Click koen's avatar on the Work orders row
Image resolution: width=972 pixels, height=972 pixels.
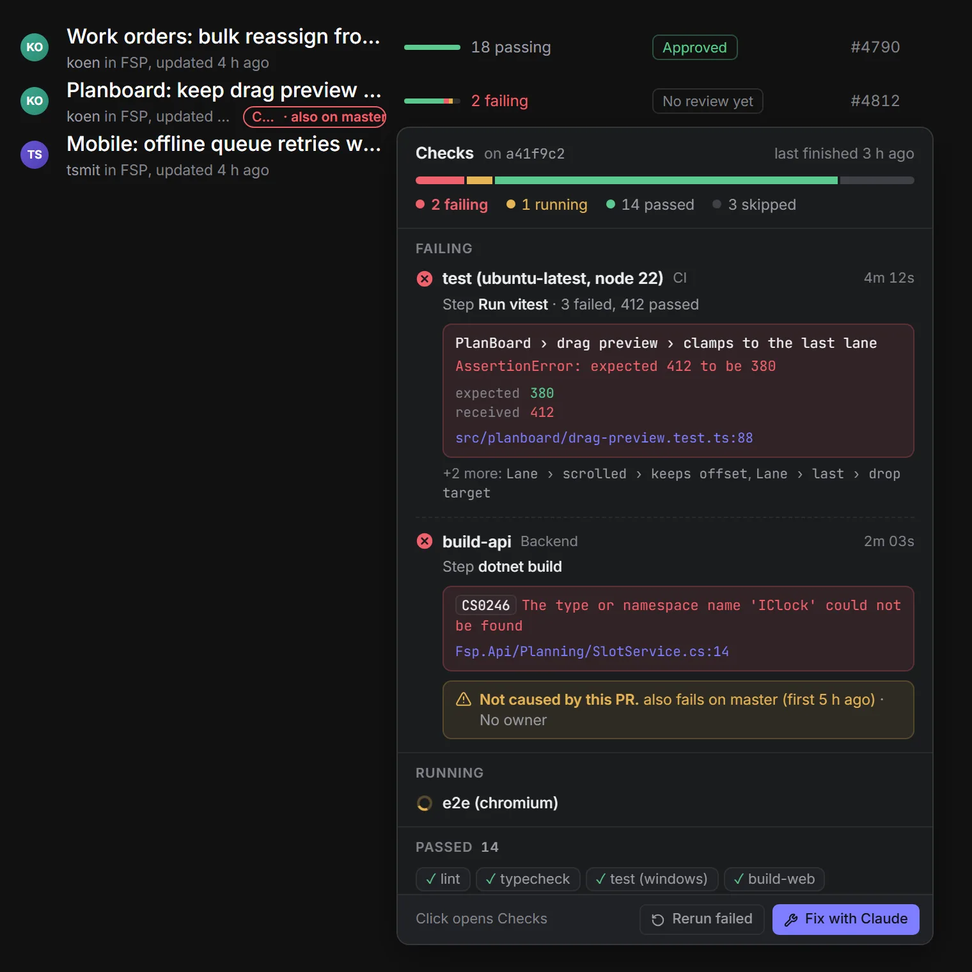point(35,47)
